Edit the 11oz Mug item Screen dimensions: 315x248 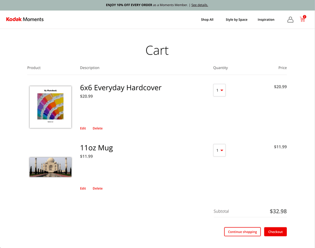83,189
